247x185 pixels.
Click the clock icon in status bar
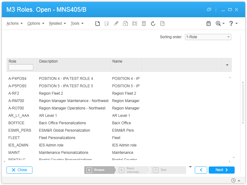[233, 180]
